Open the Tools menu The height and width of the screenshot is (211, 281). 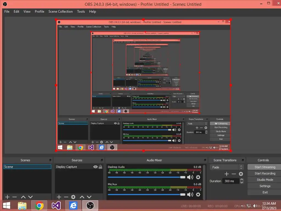pos(81,12)
